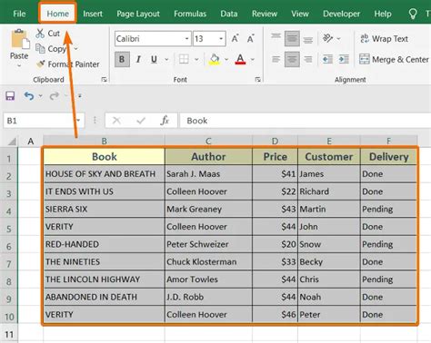This screenshot has height=343, width=431.
Task: Open the Help tab
Action: pyautogui.click(x=383, y=14)
